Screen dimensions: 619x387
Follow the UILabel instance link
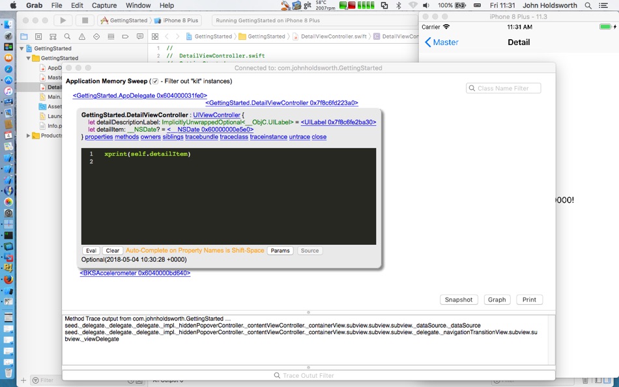pyautogui.click(x=338, y=122)
